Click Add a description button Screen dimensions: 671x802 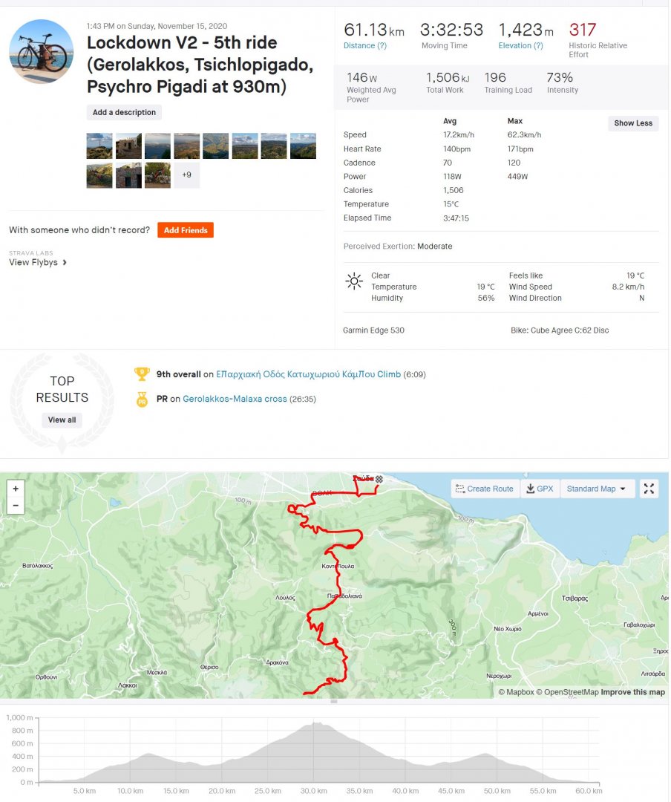click(124, 113)
